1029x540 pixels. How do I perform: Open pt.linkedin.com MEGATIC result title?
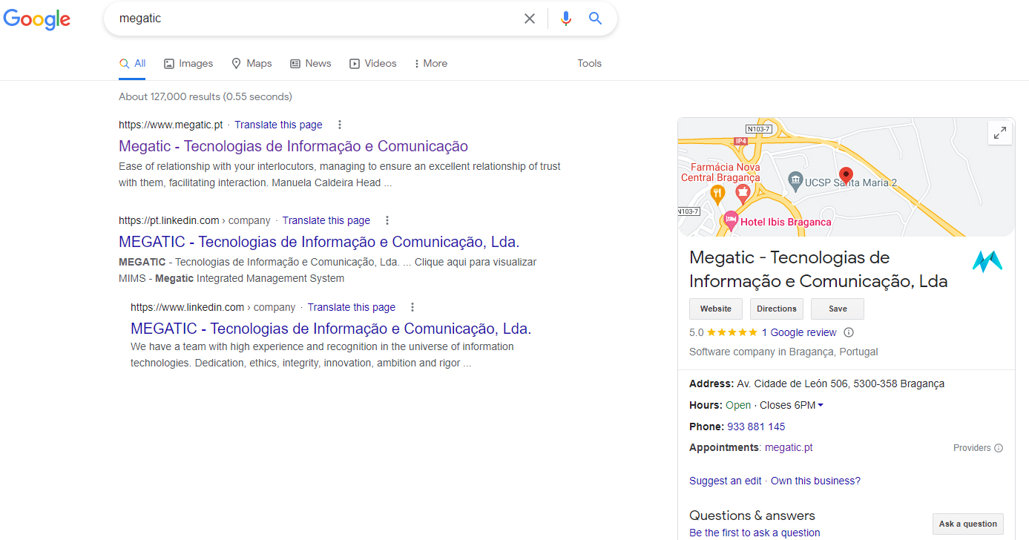[319, 242]
